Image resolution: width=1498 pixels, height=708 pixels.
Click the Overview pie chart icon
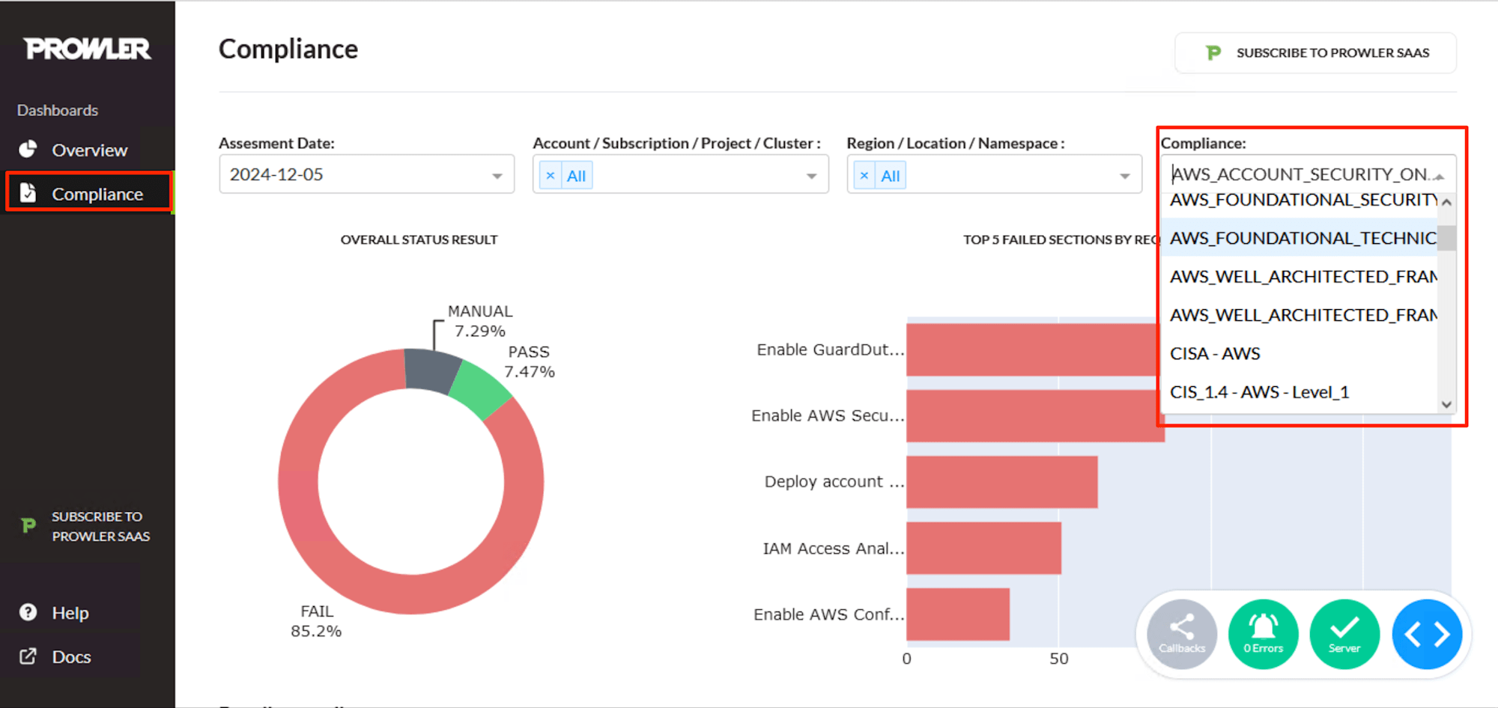pos(28,150)
